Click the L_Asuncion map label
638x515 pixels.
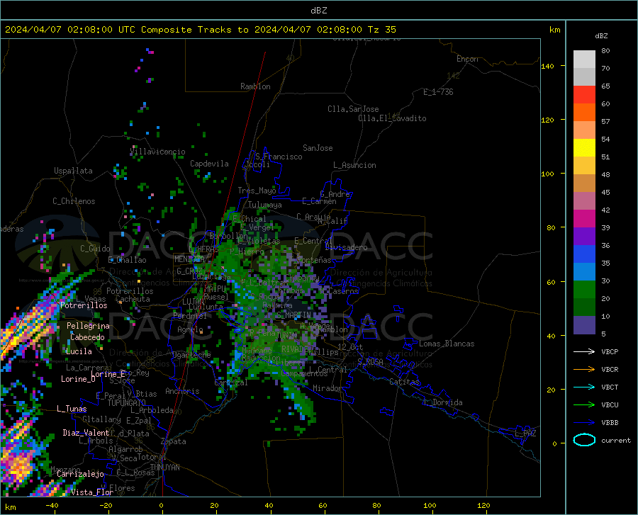pos(354,165)
